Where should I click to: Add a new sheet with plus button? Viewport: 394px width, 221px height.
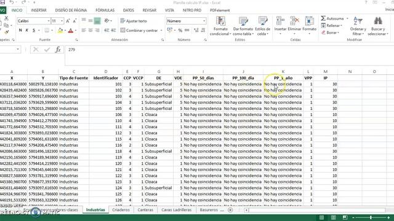pos(230,210)
